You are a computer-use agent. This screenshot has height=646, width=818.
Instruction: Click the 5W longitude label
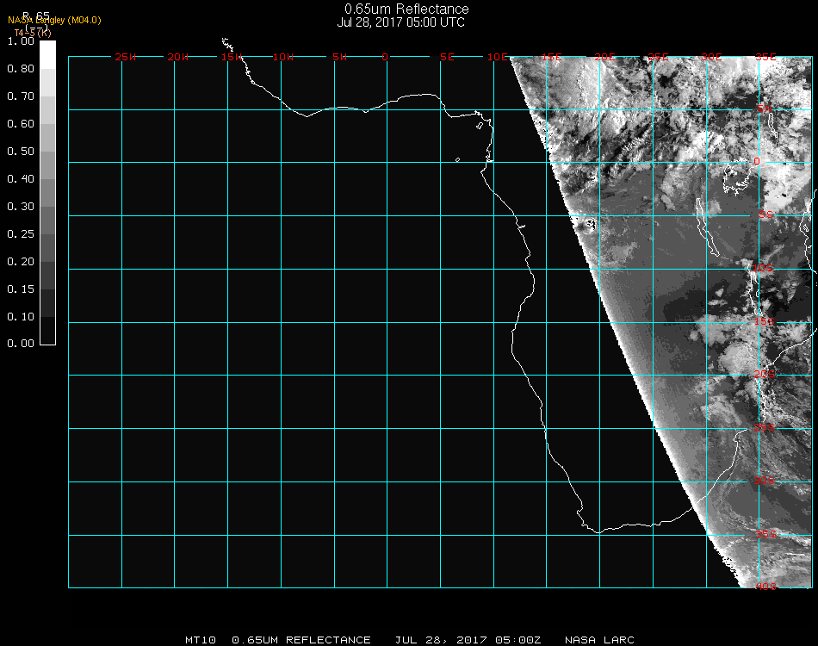click(339, 57)
